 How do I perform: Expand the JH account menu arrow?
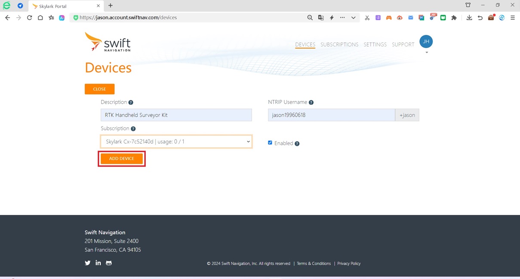pyautogui.click(x=427, y=53)
